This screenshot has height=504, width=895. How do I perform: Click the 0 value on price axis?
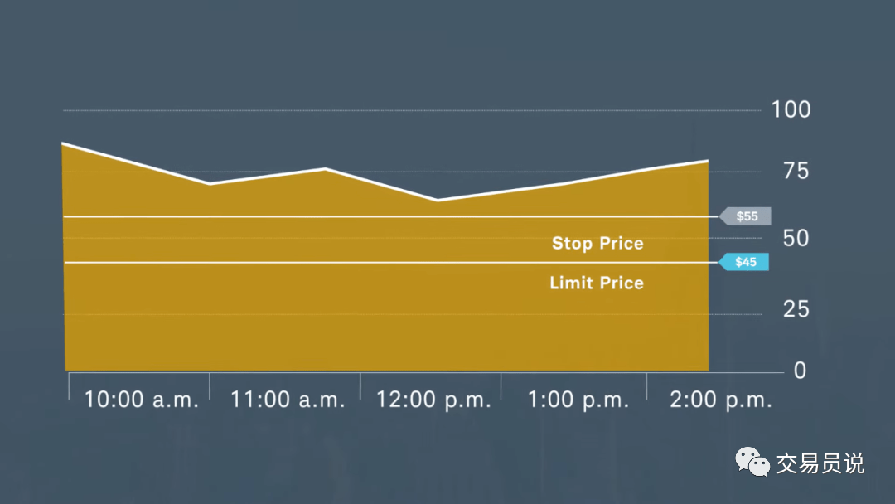[800, 371]
